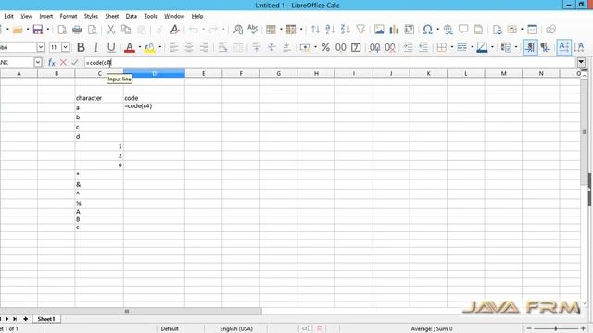Click the yellow highlighting color button
The height and width of the screenshot is (333, 593).
pyautogui.click(x=150, y=47)
